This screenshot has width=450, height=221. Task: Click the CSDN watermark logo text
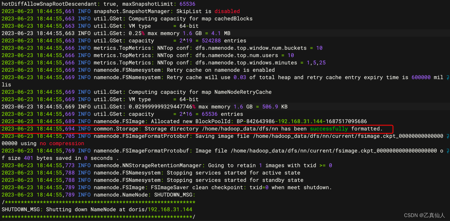[411, 215]
